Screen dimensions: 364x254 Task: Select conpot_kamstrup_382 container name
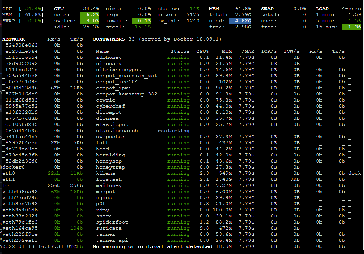click(126, 94)
